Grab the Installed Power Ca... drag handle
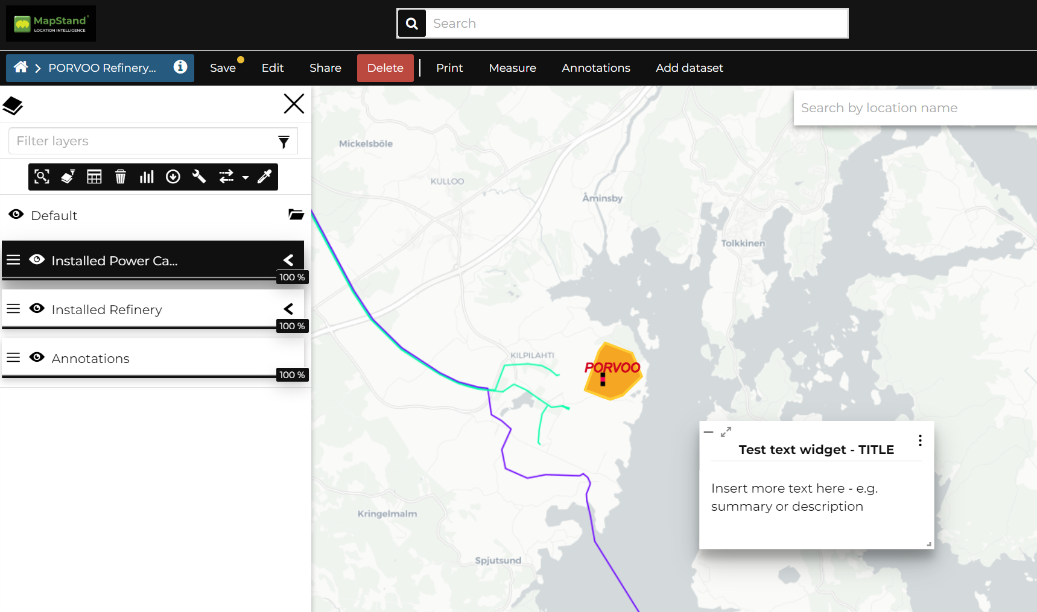 click(x=13, y=260)
